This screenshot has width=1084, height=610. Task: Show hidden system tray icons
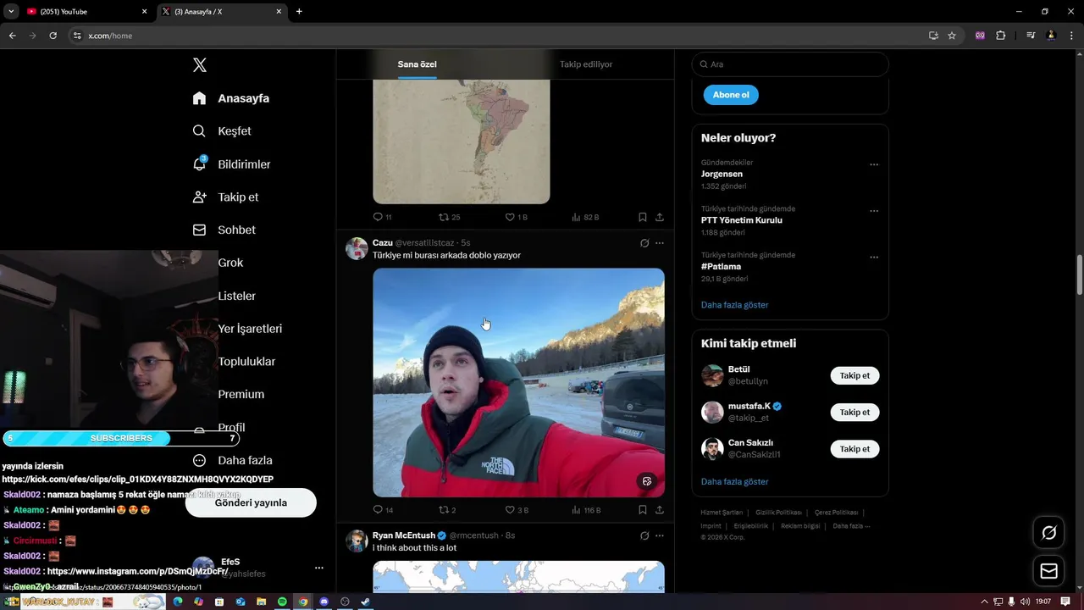(x=984, y=602)
